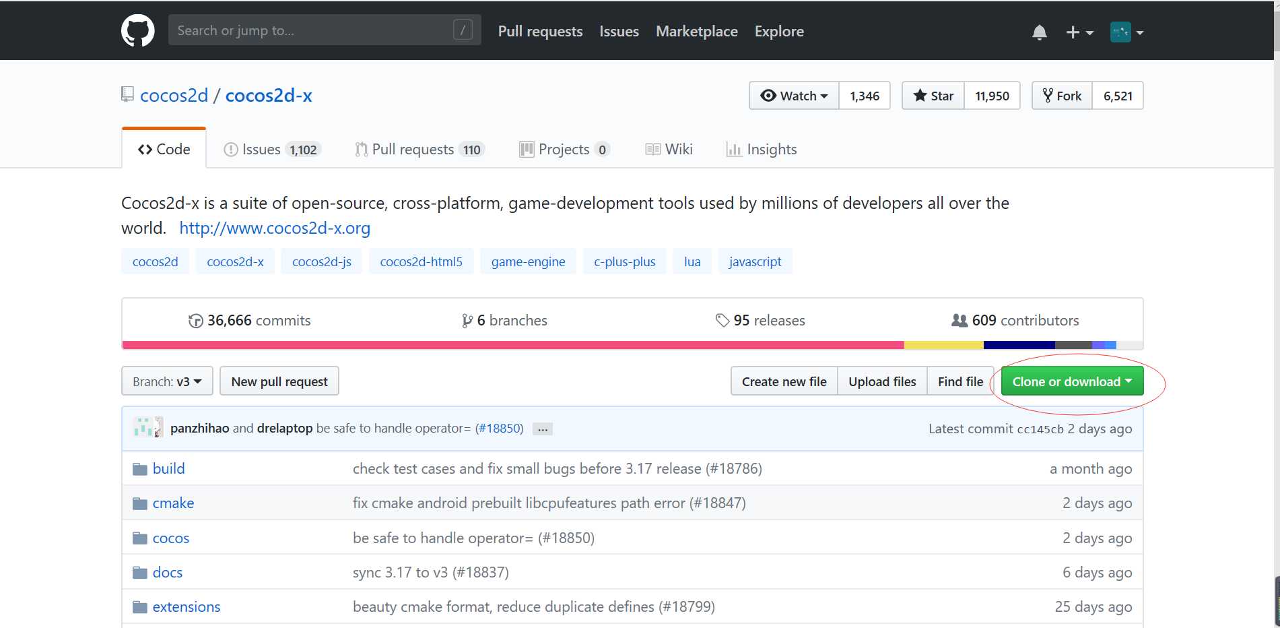
Task: Open the cocos2d-html5 topic tag
Action: click(x=421, y=261)
